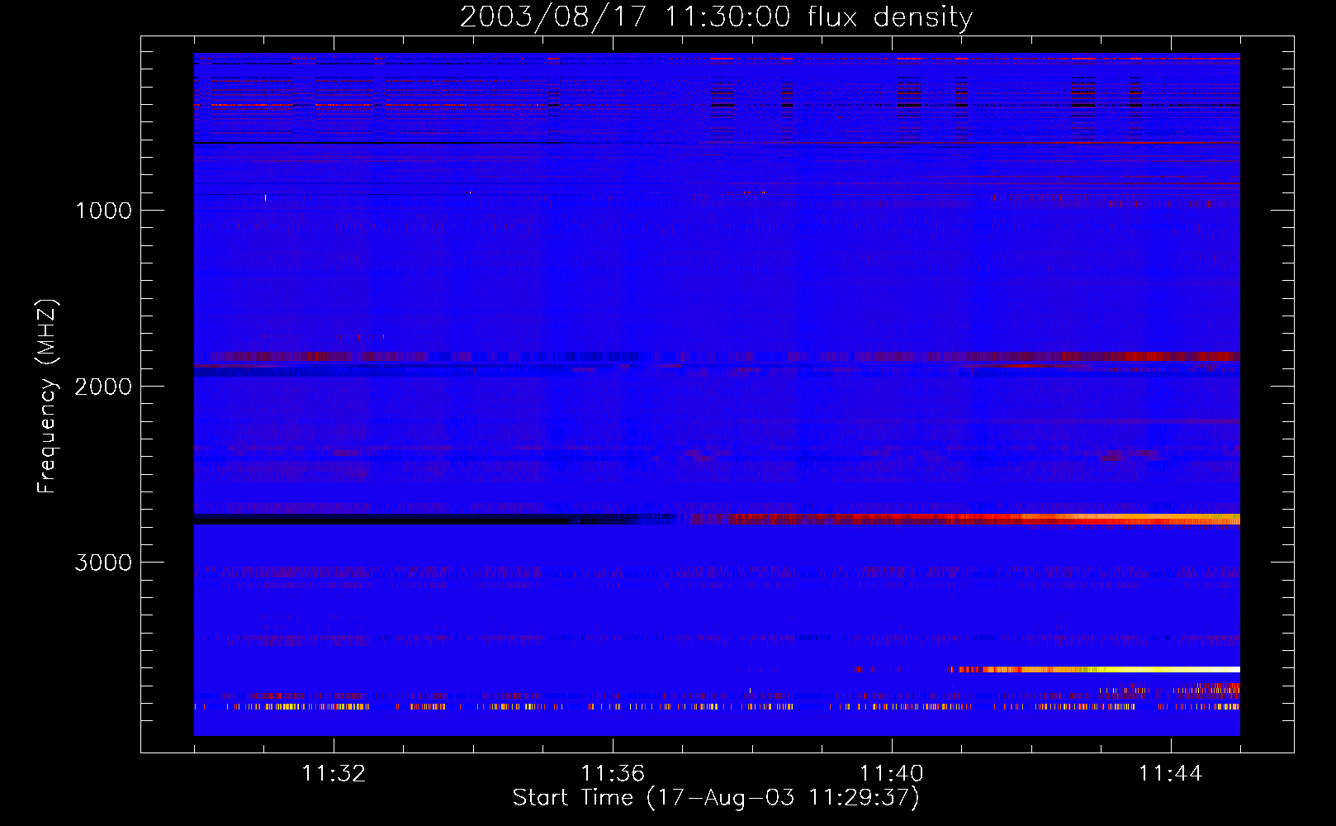Click the plot title "2003/08/17 11:30:00 flux density"
Image resolution: width=1336 pixels, height=826 pixels.
716,17
